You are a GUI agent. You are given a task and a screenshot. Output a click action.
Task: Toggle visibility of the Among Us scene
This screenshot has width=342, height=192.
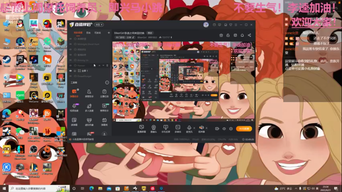tap(71, 60)
